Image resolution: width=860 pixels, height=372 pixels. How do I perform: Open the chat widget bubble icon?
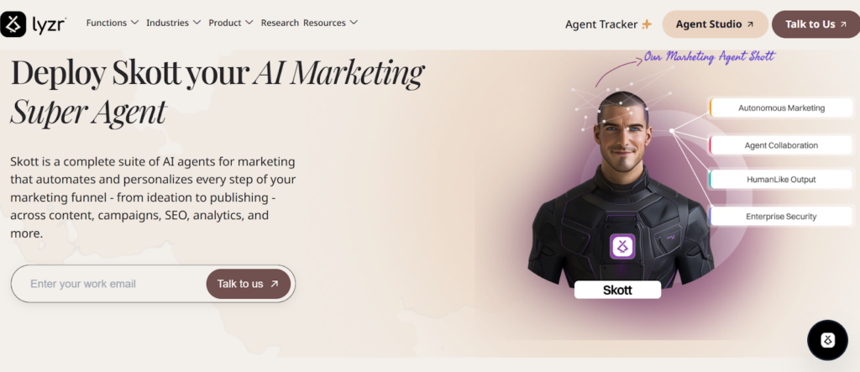[827, 340]
